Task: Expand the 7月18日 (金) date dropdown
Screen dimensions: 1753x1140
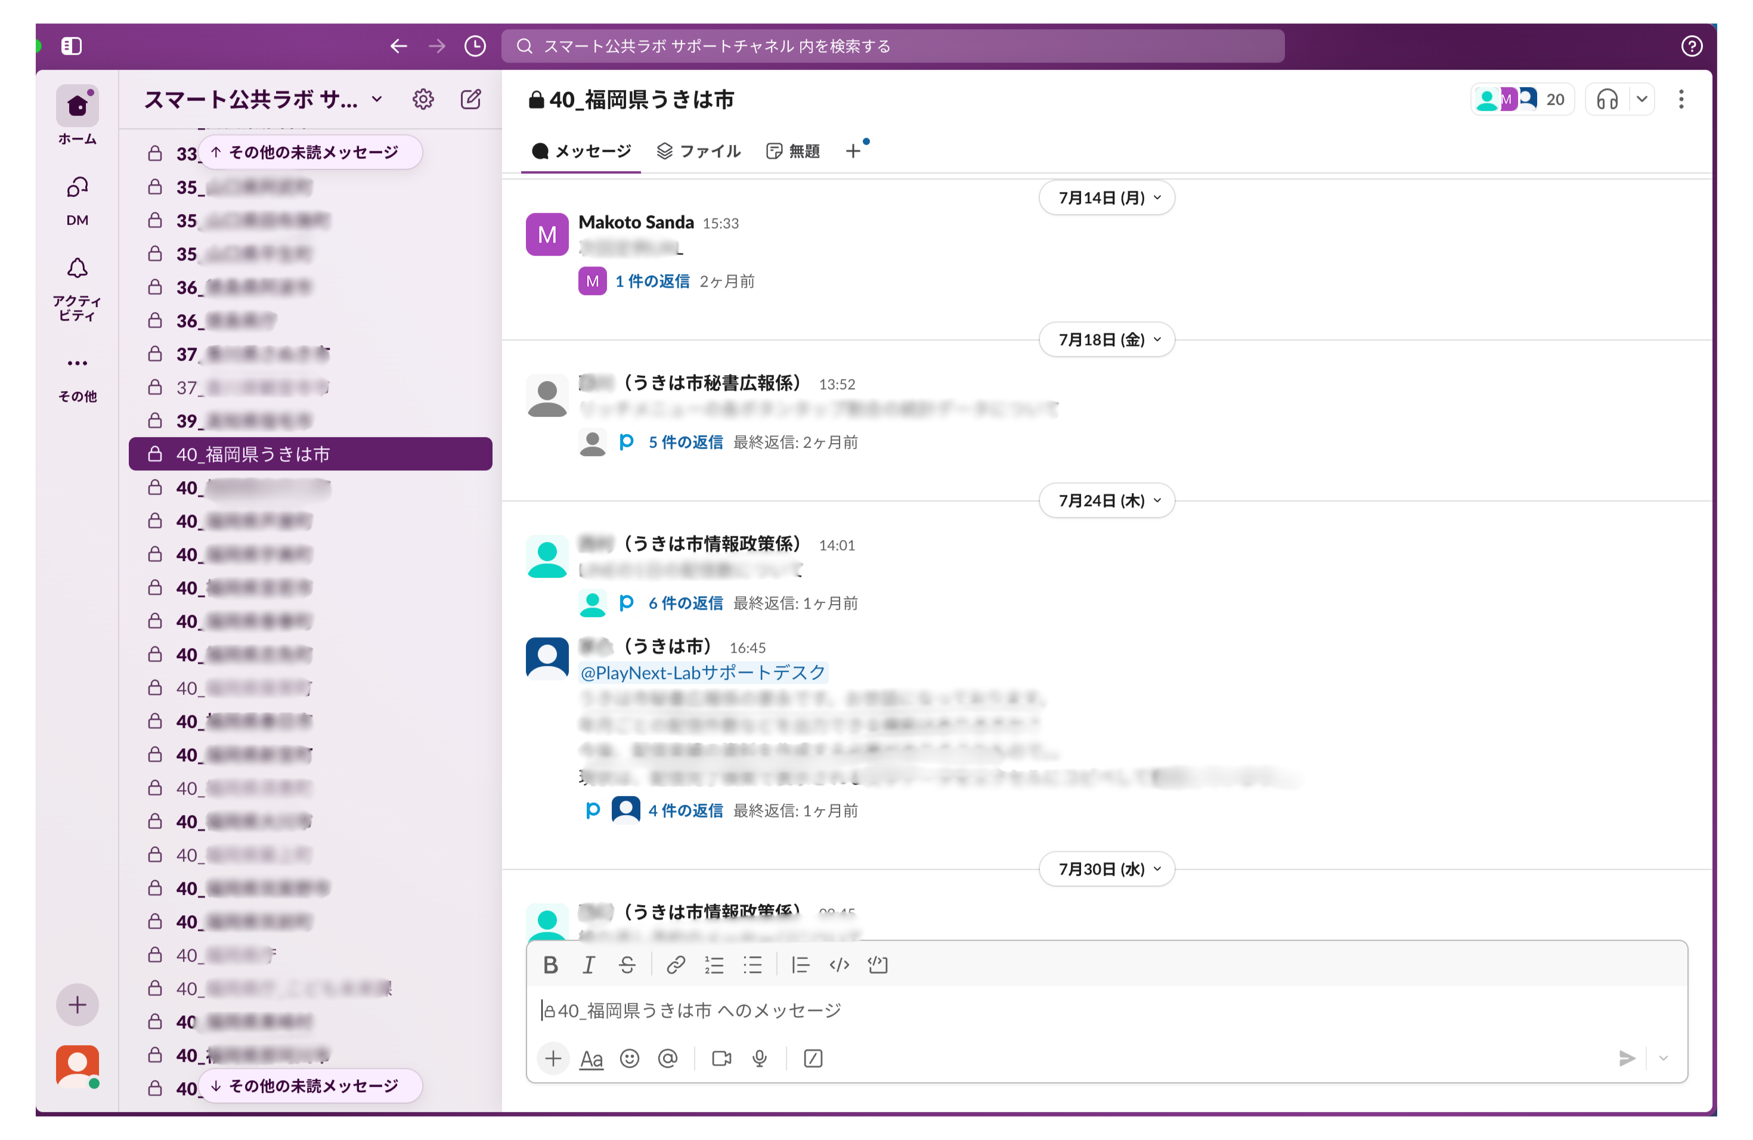Action: click(1106, 339)
